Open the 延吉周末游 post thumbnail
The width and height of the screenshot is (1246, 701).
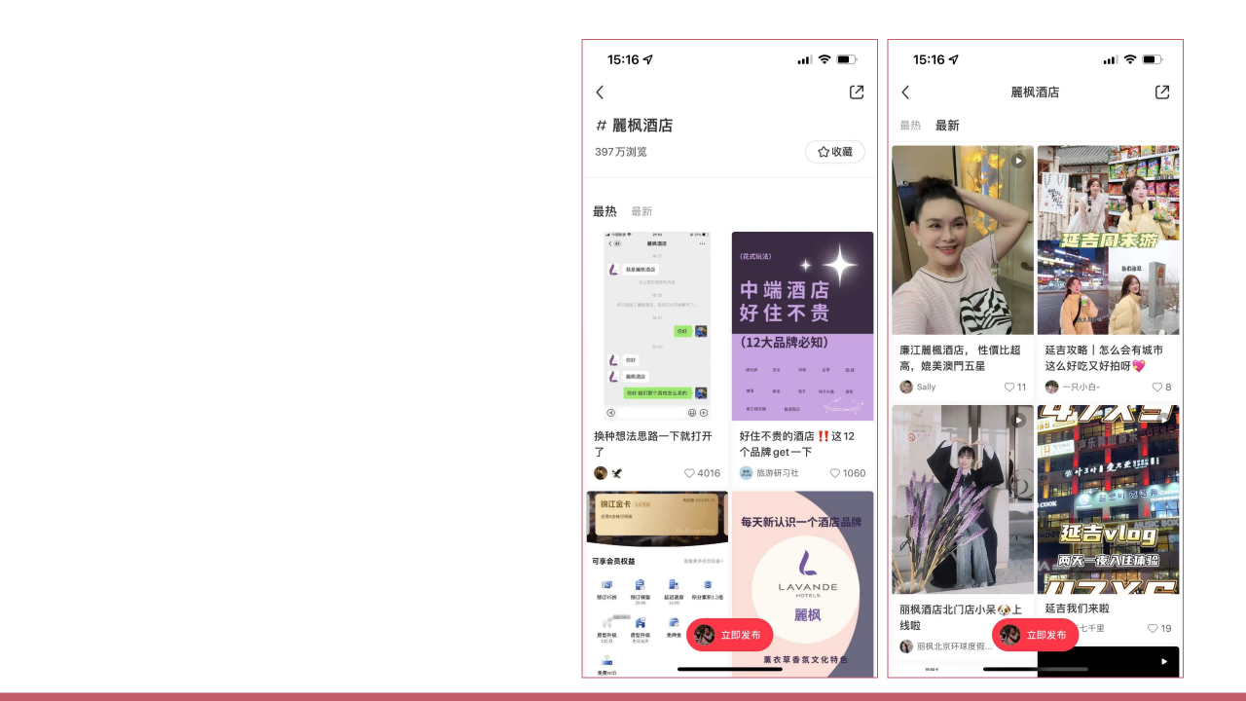coord(1108,240)
